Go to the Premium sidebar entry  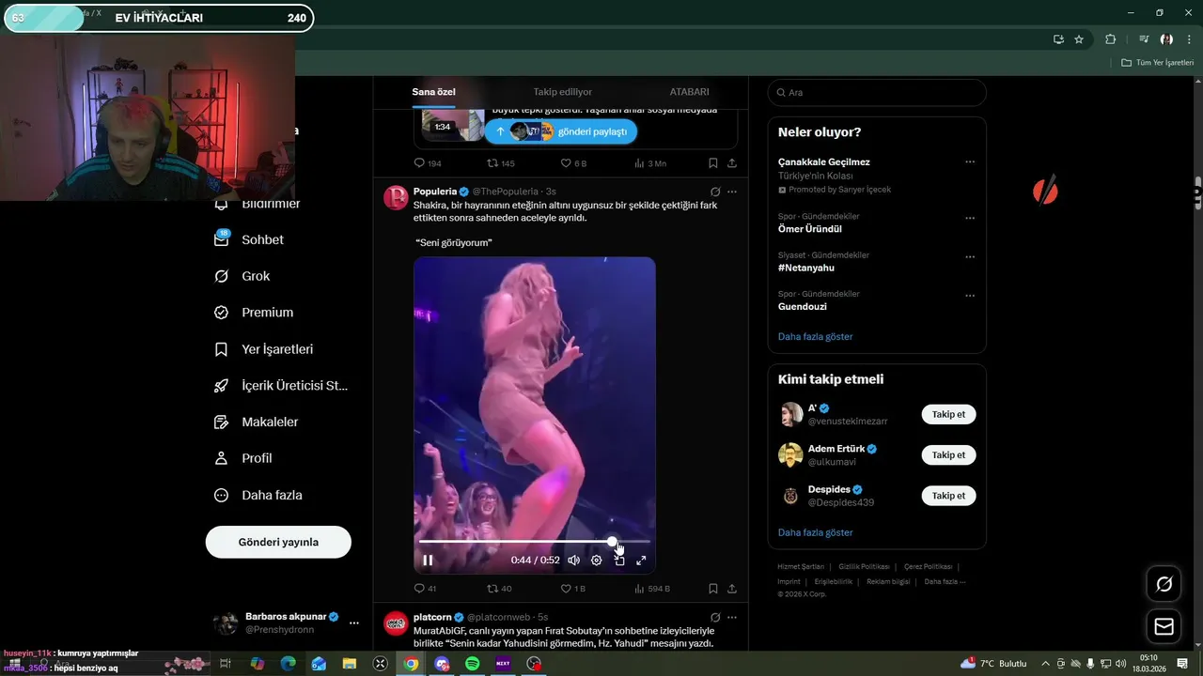click(x=254, y=313)
